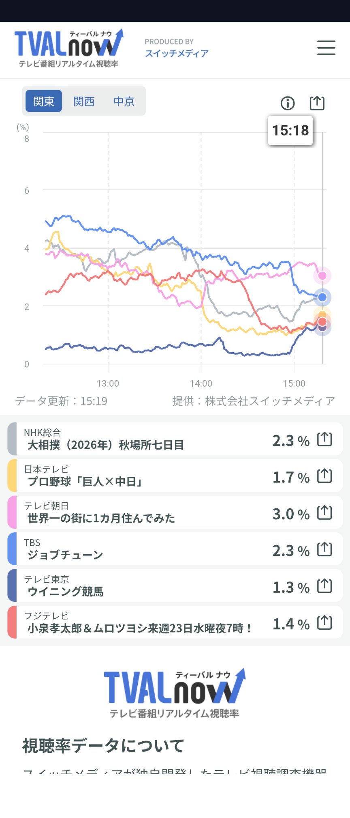This screenshot has height=818, width=350.
Task: Select the blue TBS data point
Action: point(322,297)
